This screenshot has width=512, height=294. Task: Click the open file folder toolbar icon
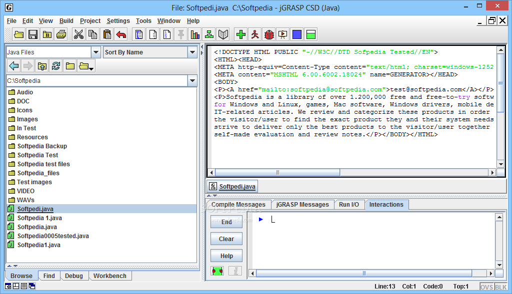pos(19,34)
